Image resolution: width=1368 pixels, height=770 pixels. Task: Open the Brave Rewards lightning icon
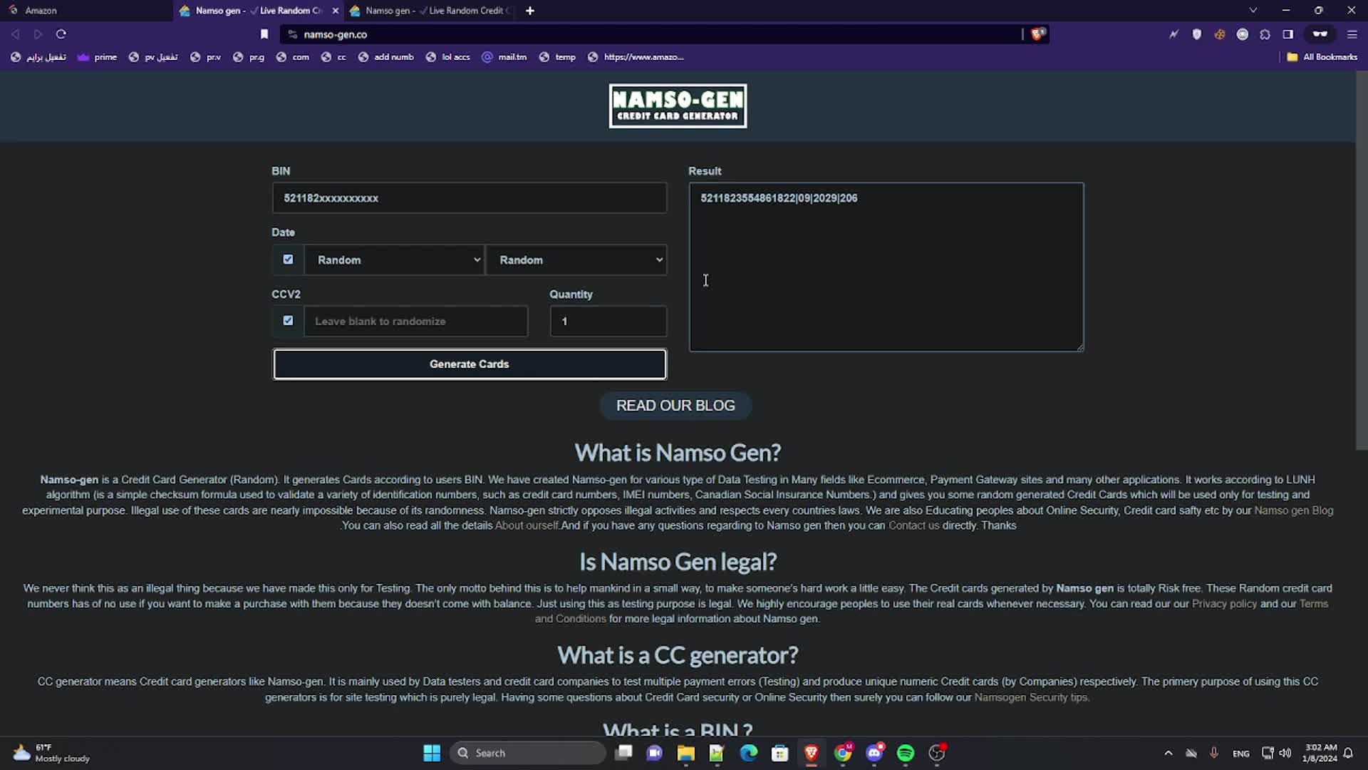(x=1174, y=34)
